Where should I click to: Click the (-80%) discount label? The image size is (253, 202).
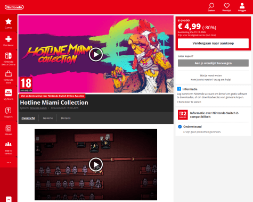[209, 28]
